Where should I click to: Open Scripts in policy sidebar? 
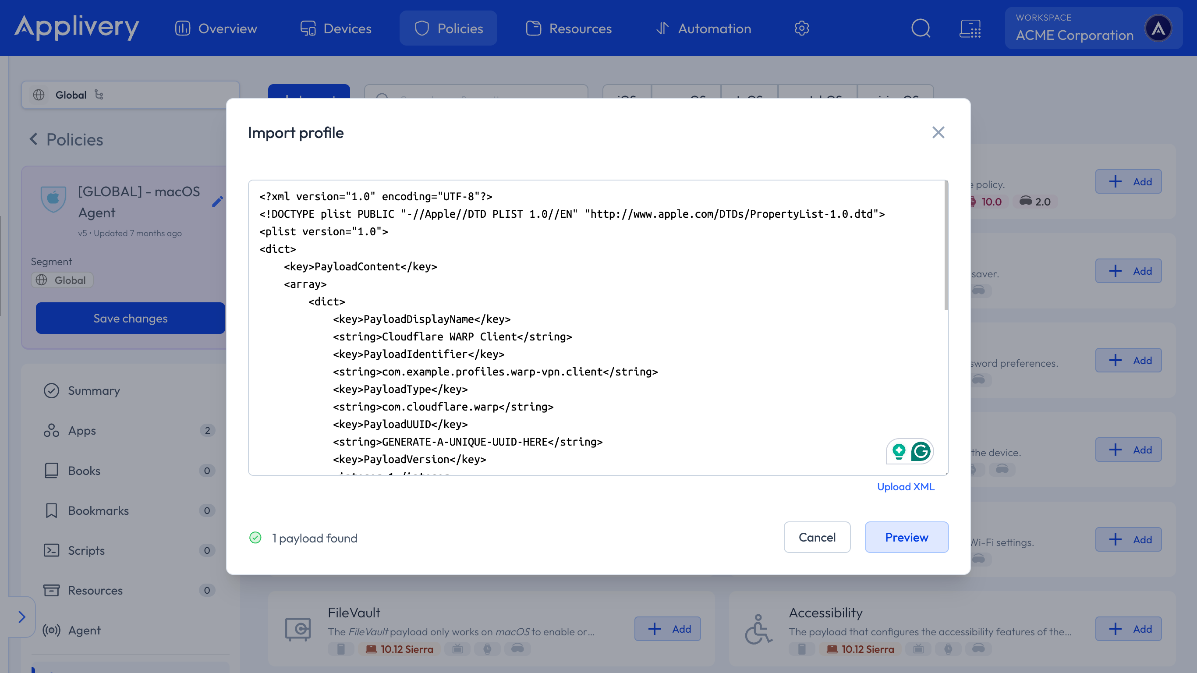pos(130,550)
